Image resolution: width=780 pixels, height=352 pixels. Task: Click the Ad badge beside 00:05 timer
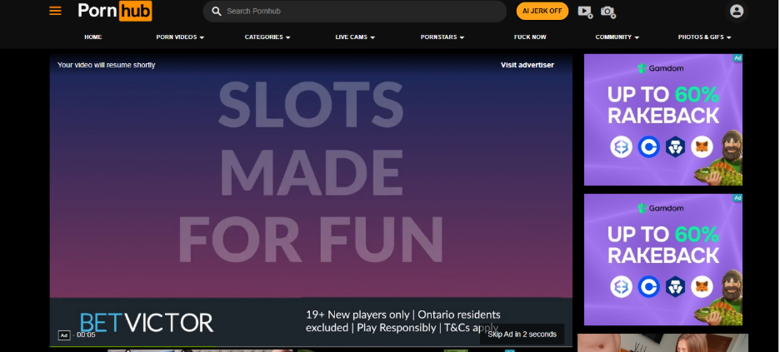[x=64, y=335]
